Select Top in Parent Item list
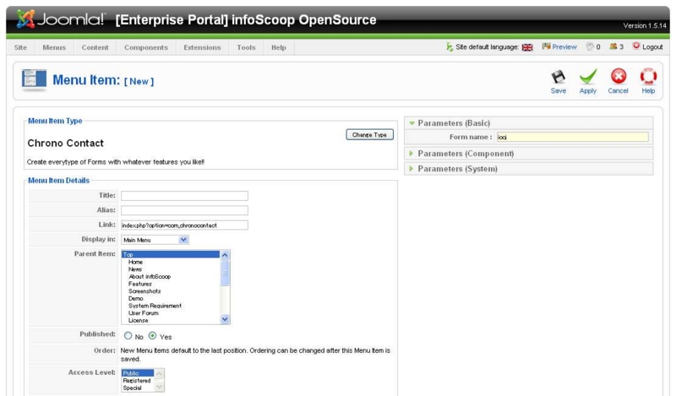Image resolution: width=676 pixels, height=396 pixels. pos(171,255)
